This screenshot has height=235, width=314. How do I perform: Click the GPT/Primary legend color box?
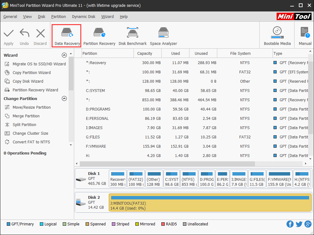coord(8,224)
